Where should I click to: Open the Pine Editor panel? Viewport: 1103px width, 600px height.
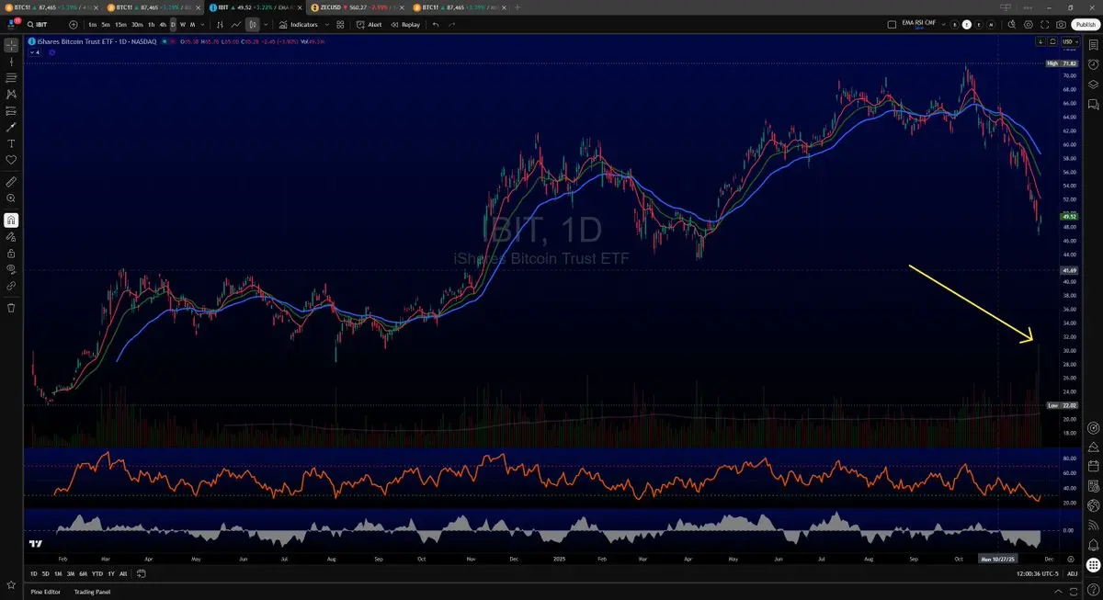[x=45, y=592]
